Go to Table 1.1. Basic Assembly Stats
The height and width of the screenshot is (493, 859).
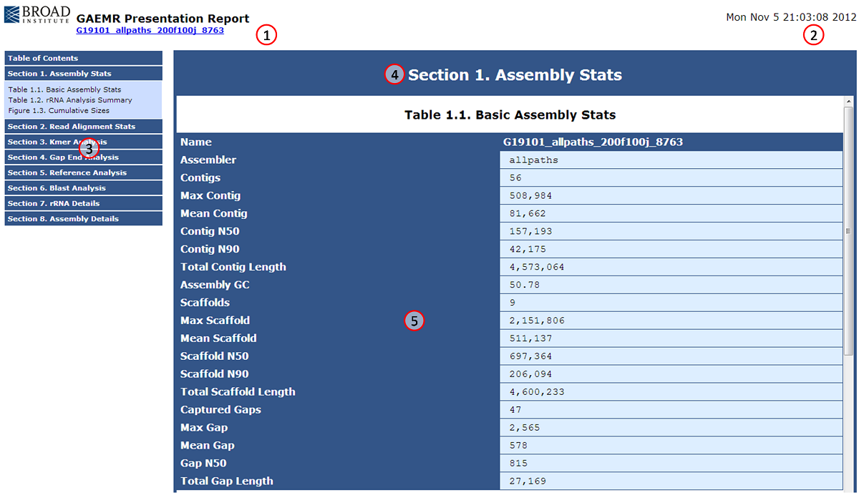coord(64,90)
